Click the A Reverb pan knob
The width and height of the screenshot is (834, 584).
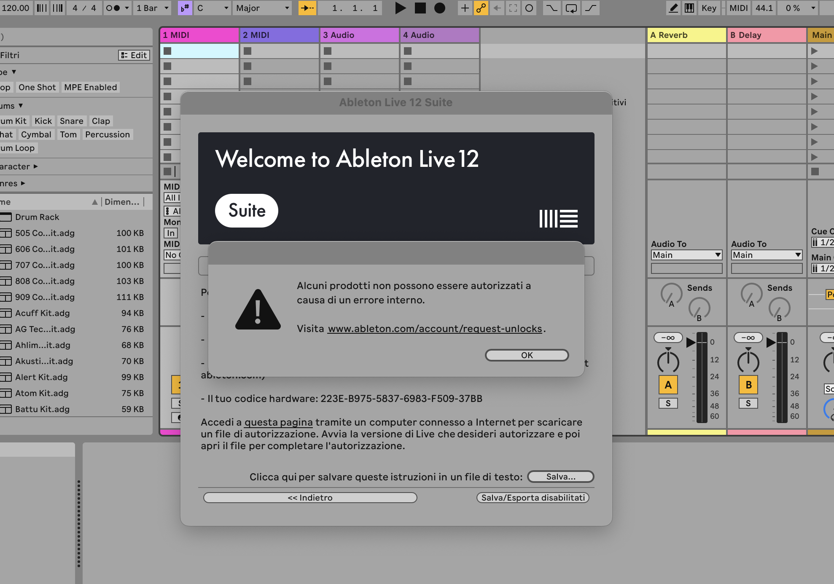point(668,362)
